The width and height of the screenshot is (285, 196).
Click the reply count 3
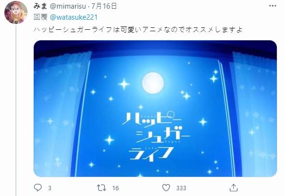point(50,188)
